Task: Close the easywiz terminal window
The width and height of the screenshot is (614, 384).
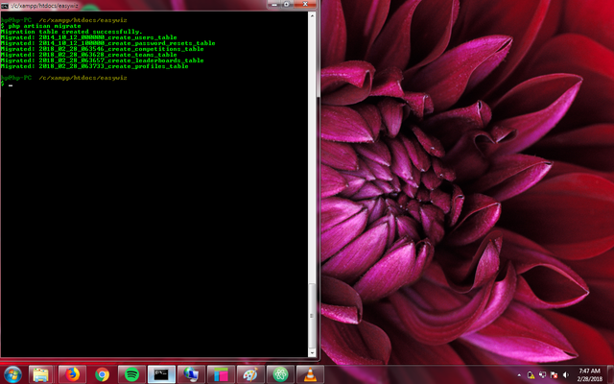Action: (305, 4)
